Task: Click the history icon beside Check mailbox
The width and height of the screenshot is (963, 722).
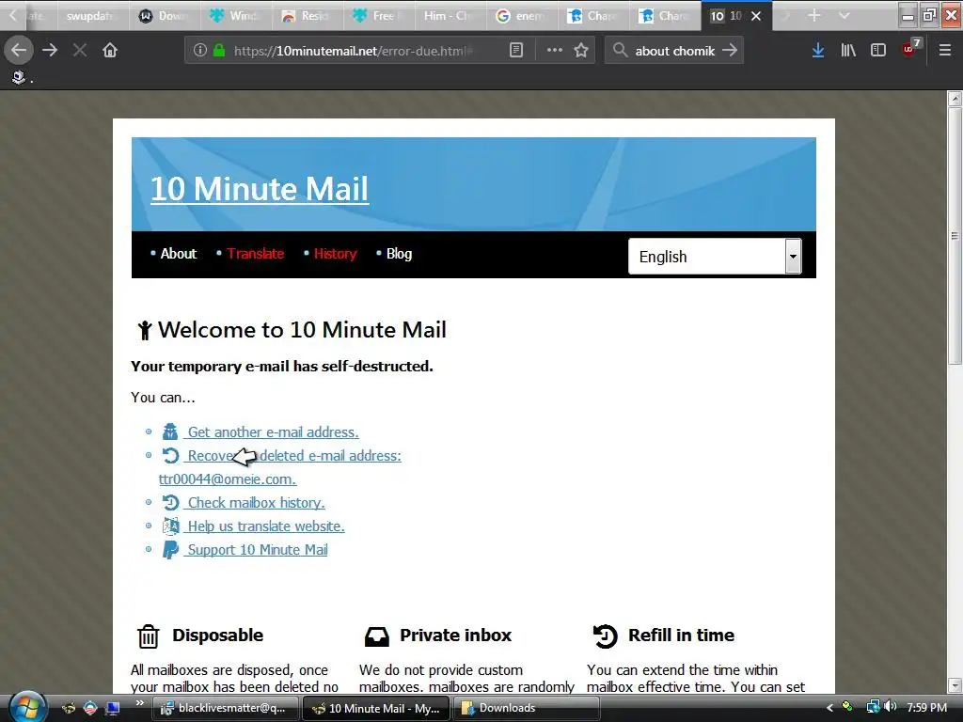Action: point(171,503)
